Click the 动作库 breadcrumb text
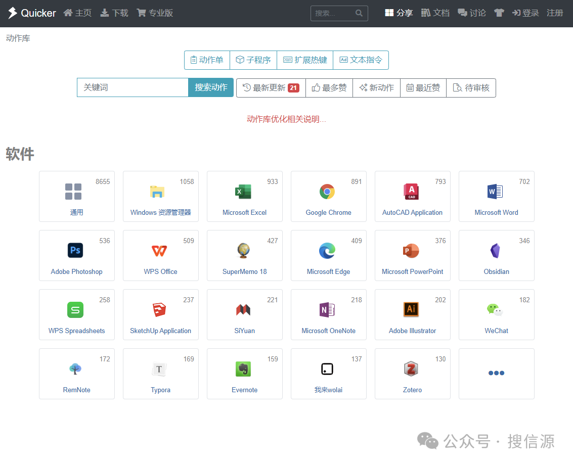 click(x=18, y=38)
